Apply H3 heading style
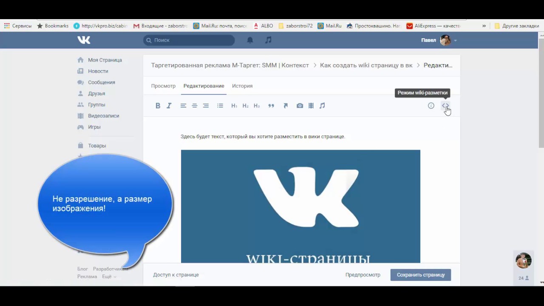544x306 pixels. [257, 106]
